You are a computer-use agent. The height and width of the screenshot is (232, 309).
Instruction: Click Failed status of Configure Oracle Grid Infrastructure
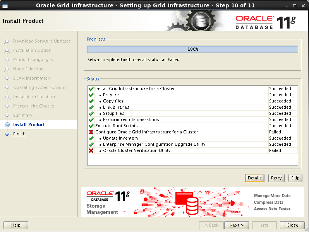click(275, 132)
